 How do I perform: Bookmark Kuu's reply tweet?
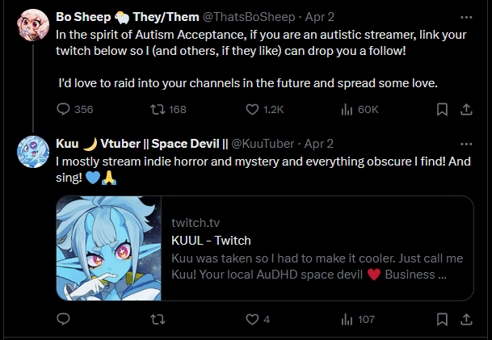tap(440, 319)
